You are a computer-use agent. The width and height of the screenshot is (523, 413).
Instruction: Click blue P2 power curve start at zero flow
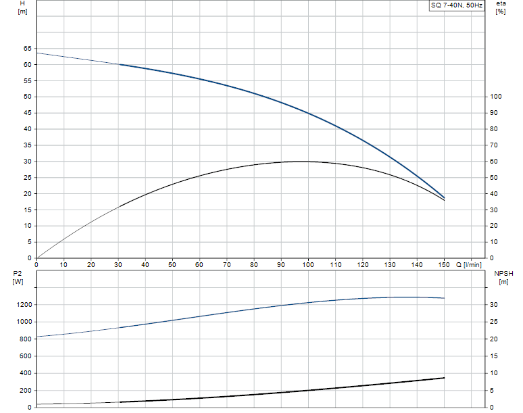point(37,337)
